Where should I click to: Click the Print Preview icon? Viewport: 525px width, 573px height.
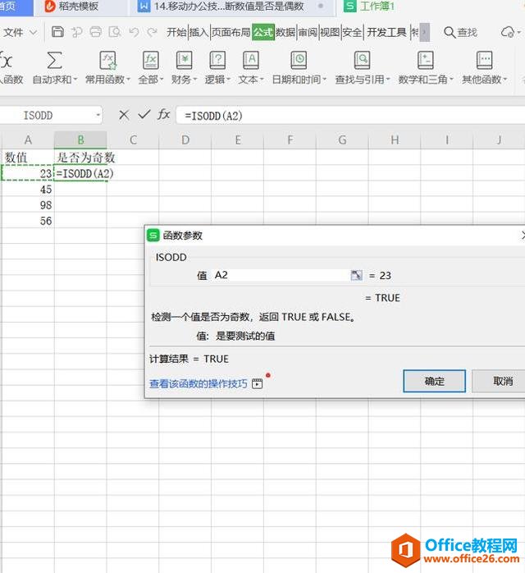coord(115,32)
